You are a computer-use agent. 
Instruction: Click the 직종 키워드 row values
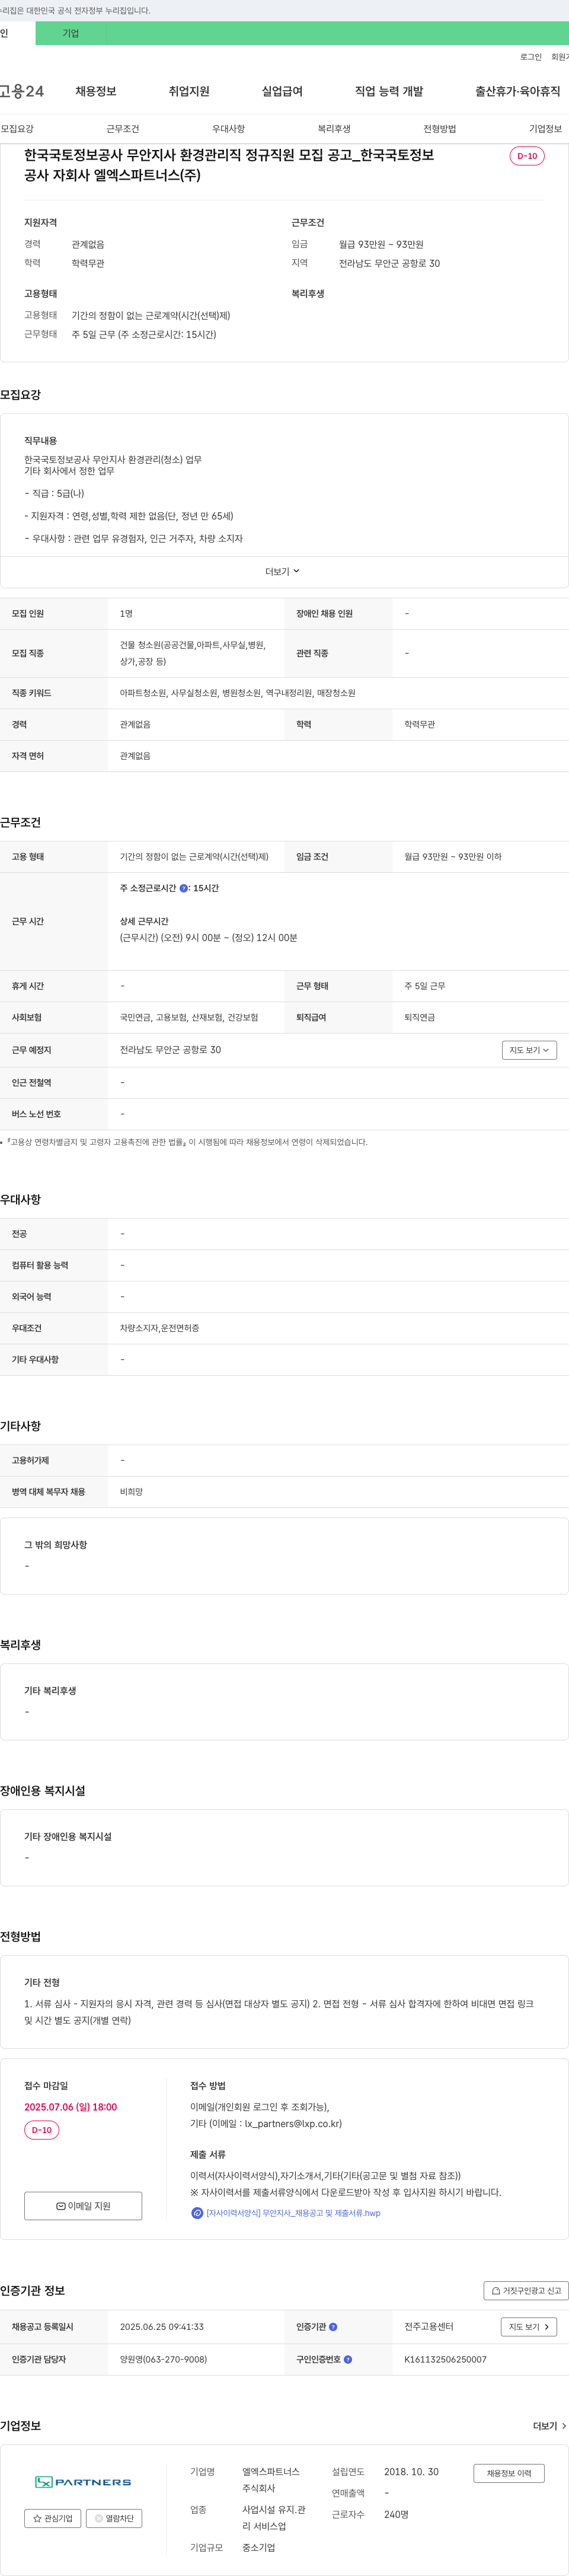click(x=237, y=693)
